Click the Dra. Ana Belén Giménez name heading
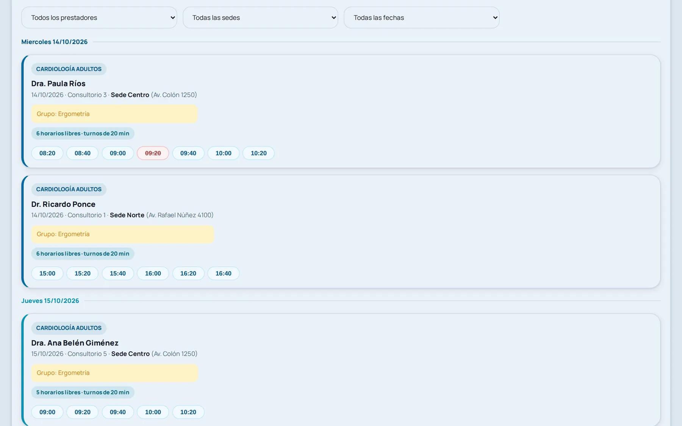 (75, 343)
